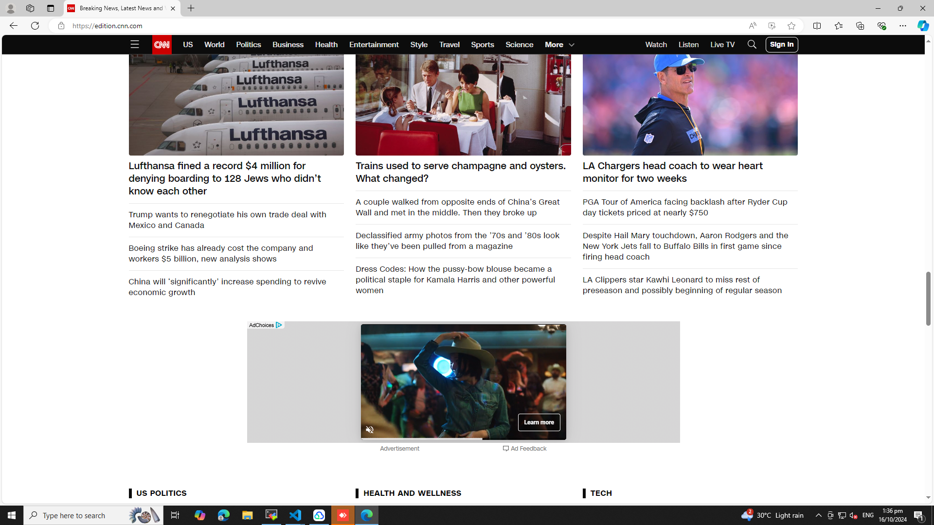Open the Lufthansa planes thumbnail
This screenshot has height=525, width=934.
[x=236, y=105]
